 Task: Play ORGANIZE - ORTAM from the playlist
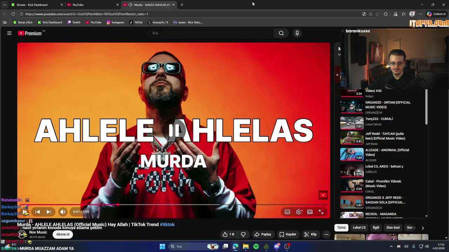[x=382, y=107]
